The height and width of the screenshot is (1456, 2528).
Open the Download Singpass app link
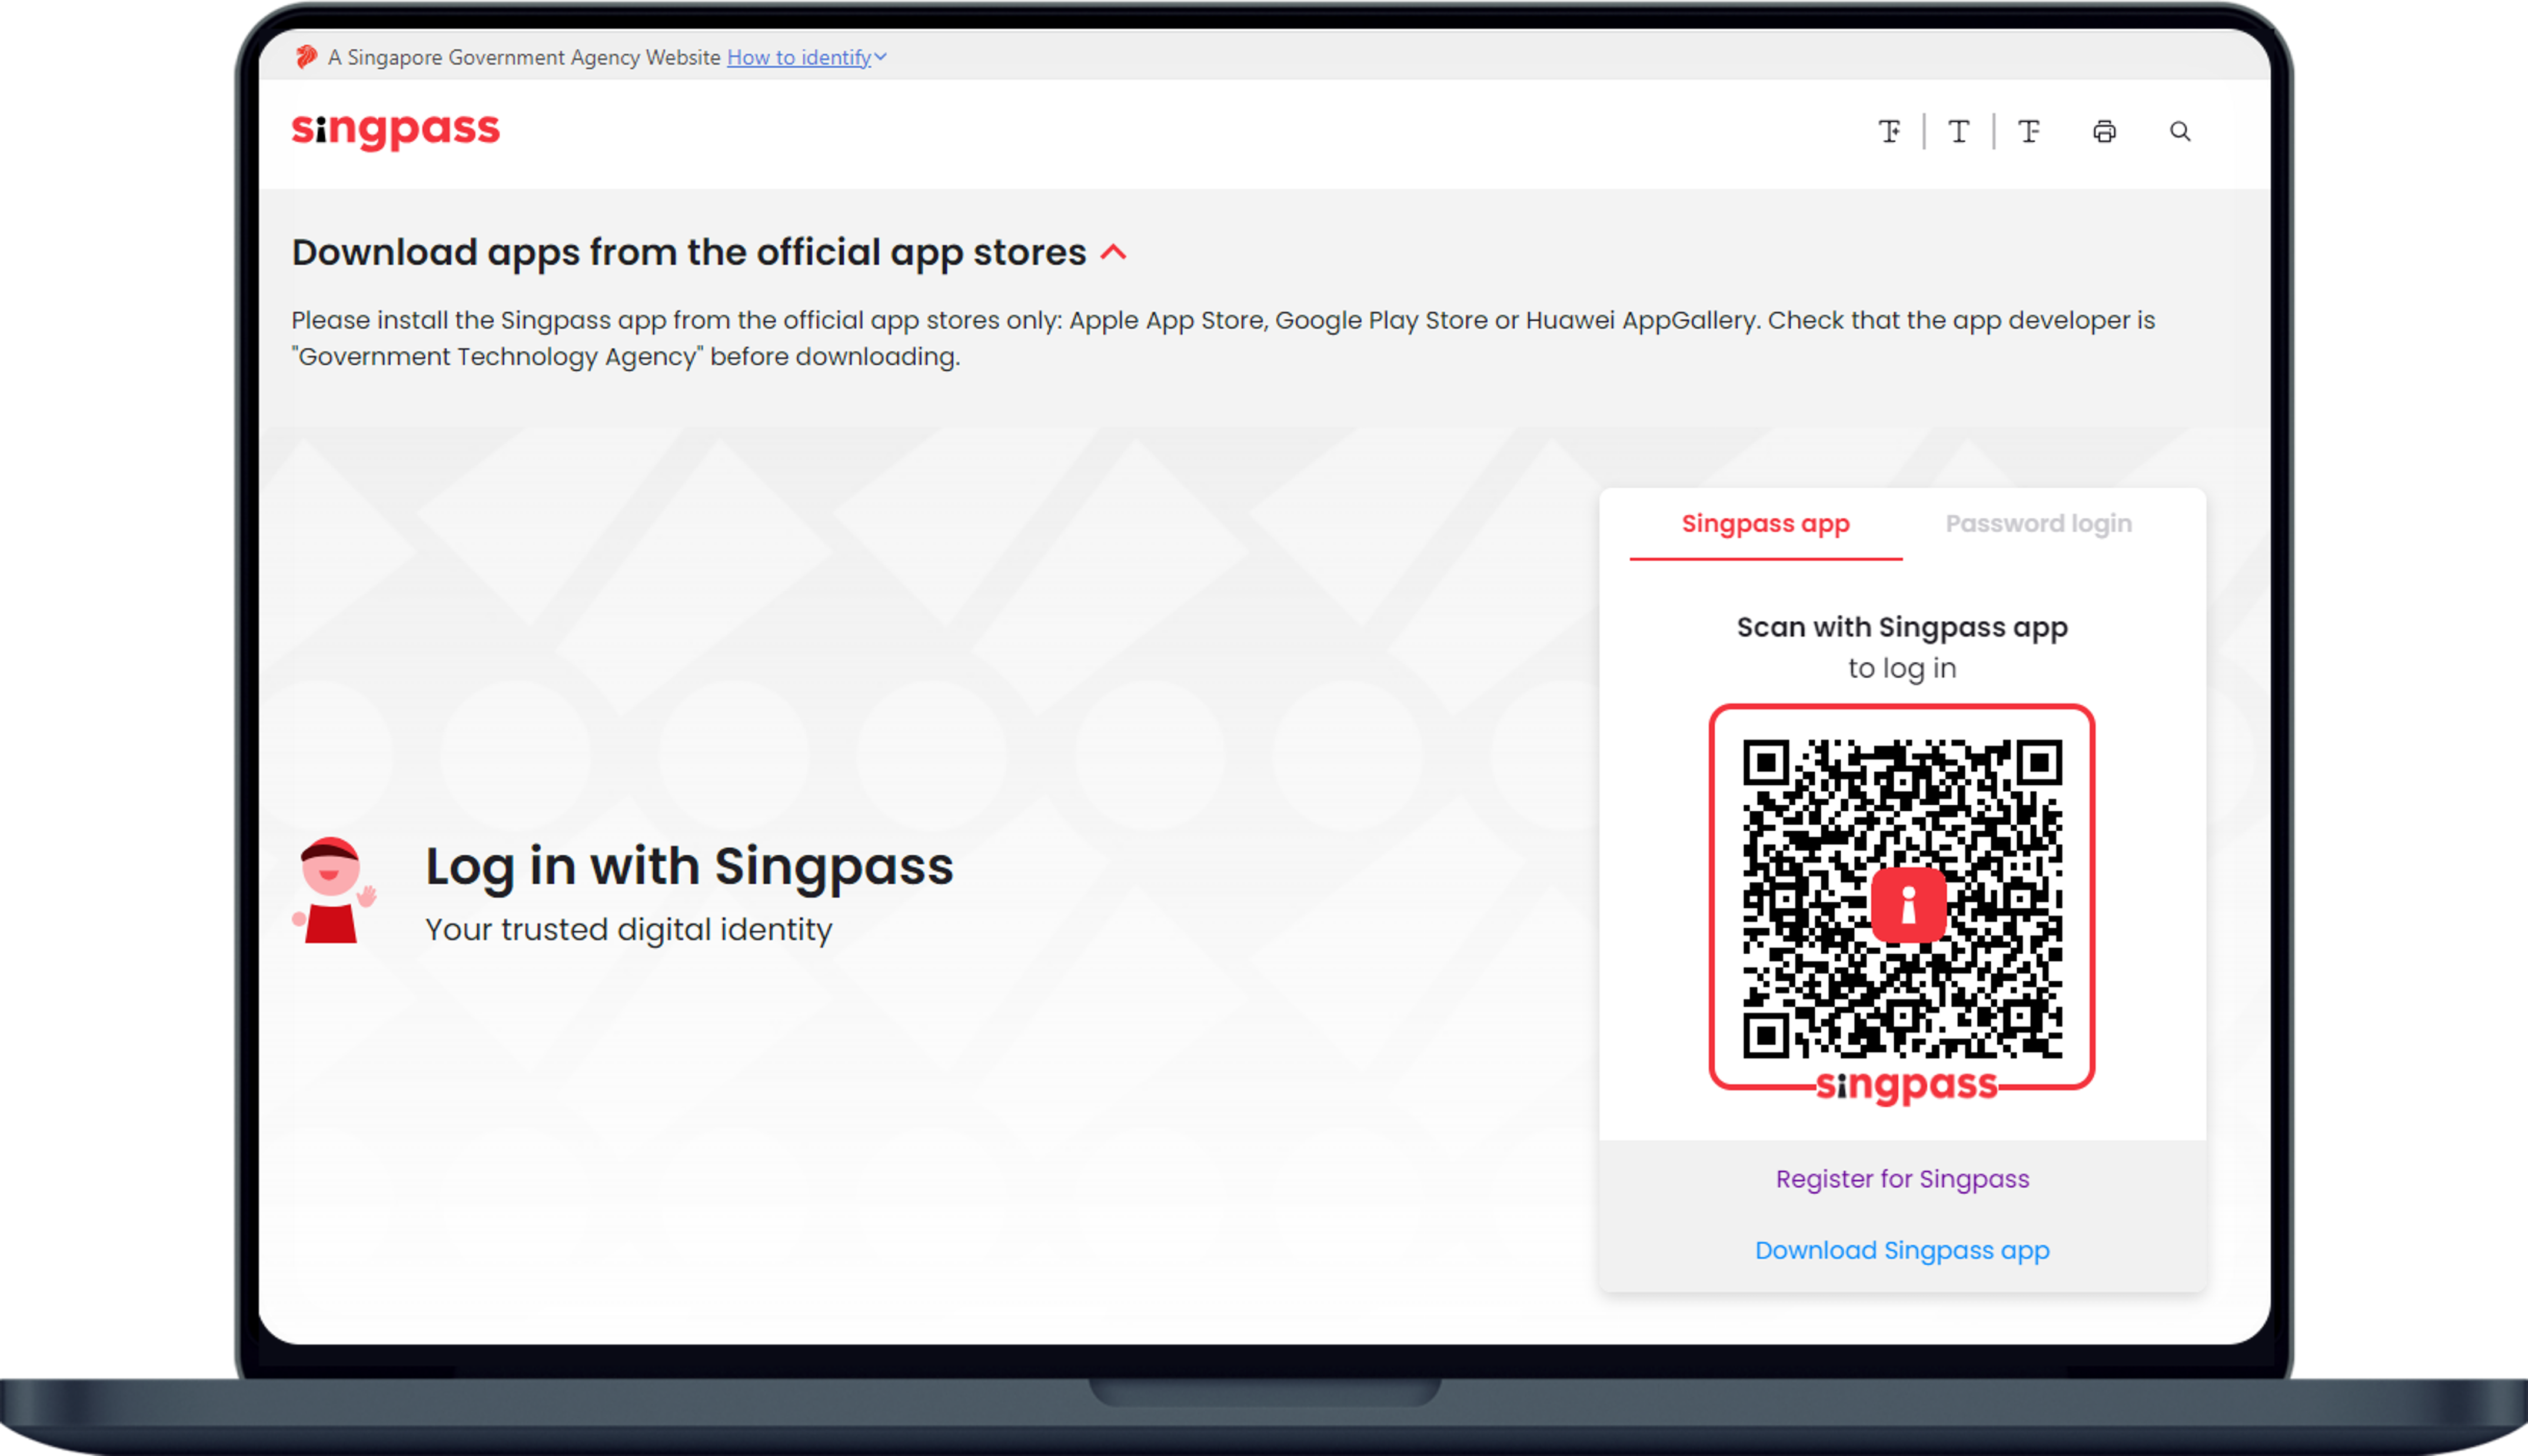tap(1902, 1250)
